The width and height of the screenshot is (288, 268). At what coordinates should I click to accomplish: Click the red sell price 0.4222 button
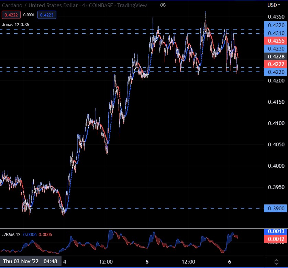coord(11,15)
